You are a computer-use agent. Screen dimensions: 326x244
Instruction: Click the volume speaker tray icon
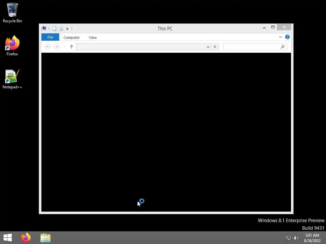[296, 238]
